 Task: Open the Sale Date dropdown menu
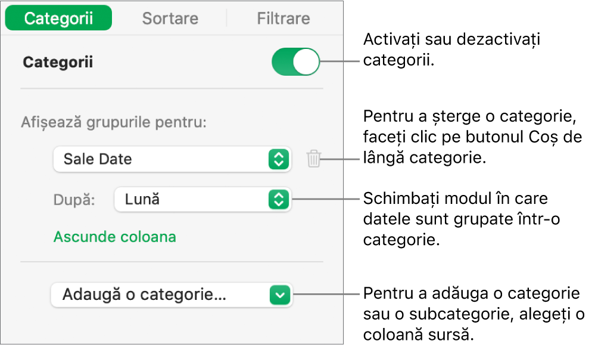click(173, 159)
